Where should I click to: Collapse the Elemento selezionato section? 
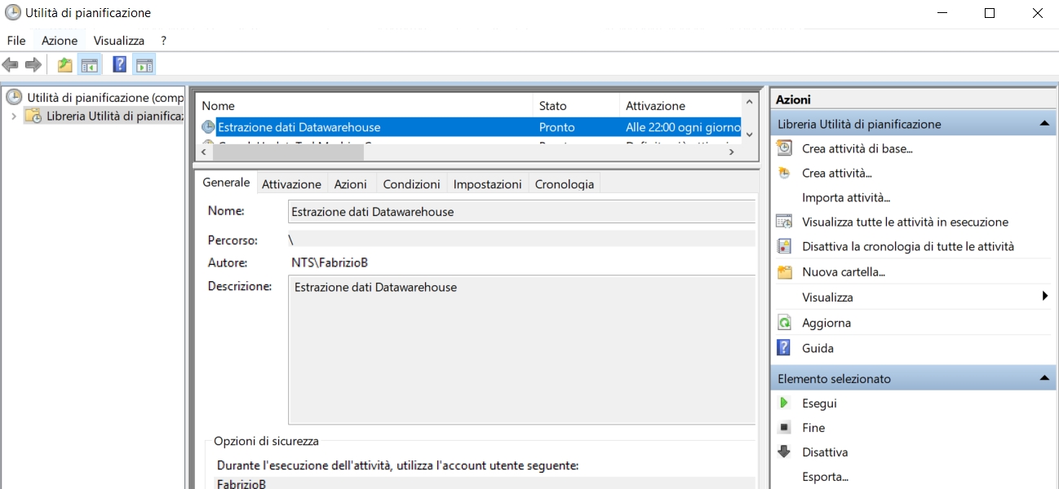point(1043,378)
